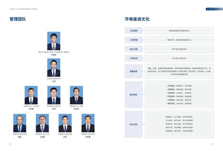Click the 员工守则 label box at the bottom
The image size is (223, 151).
pos(134,124)
